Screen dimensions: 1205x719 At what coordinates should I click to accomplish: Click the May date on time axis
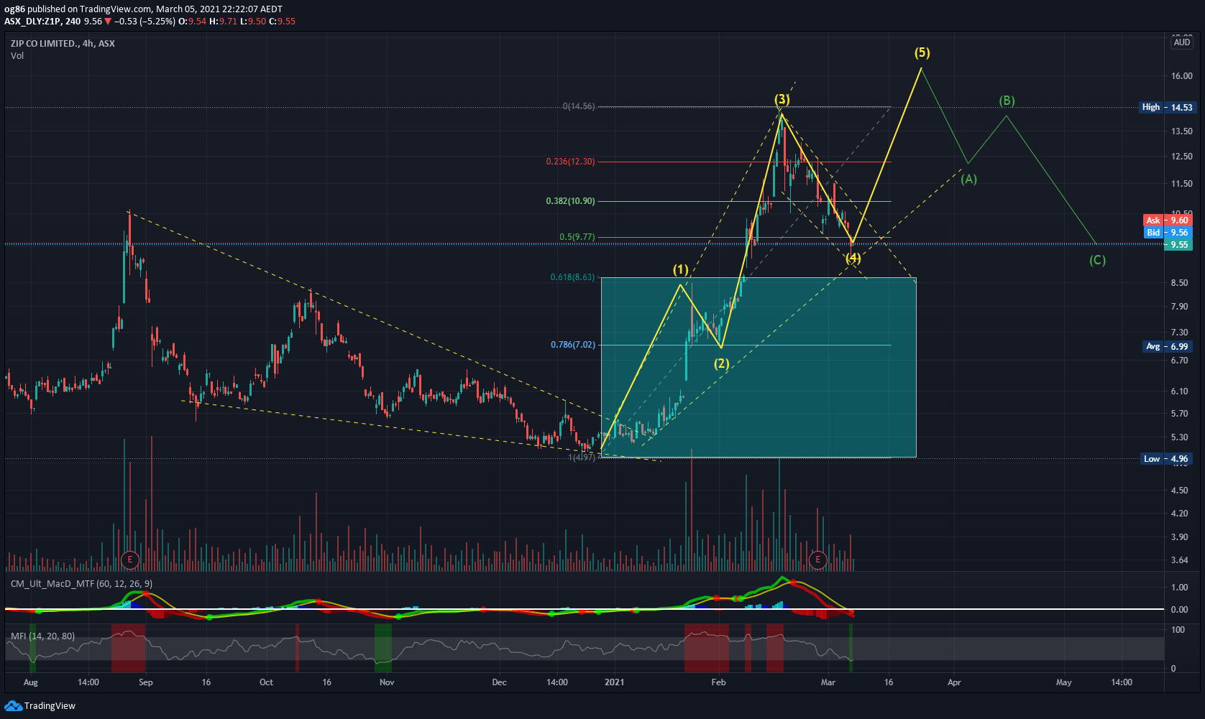[x=1063, y=682]
